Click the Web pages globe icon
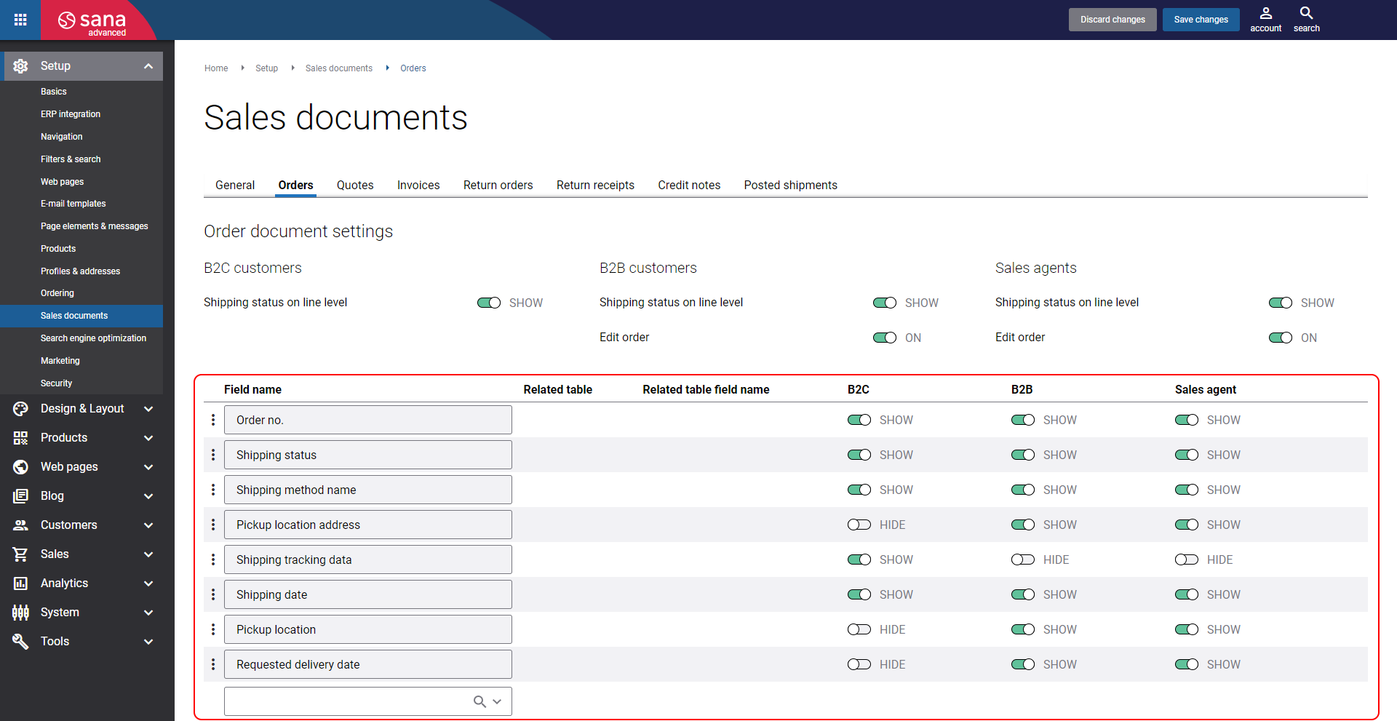 point(20,467)
